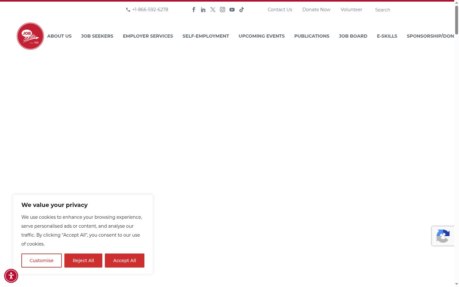459x287 pixels.
Task: Click the Job Skills red logo
Action: [x=30, y=36]
